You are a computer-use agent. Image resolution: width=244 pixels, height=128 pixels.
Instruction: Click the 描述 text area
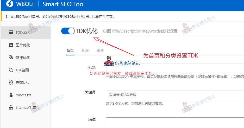pos(174,123)
